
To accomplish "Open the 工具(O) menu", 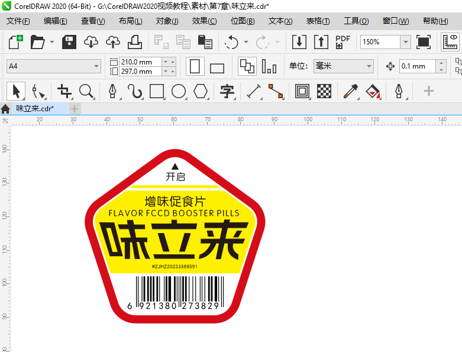I will coord(356,21).
